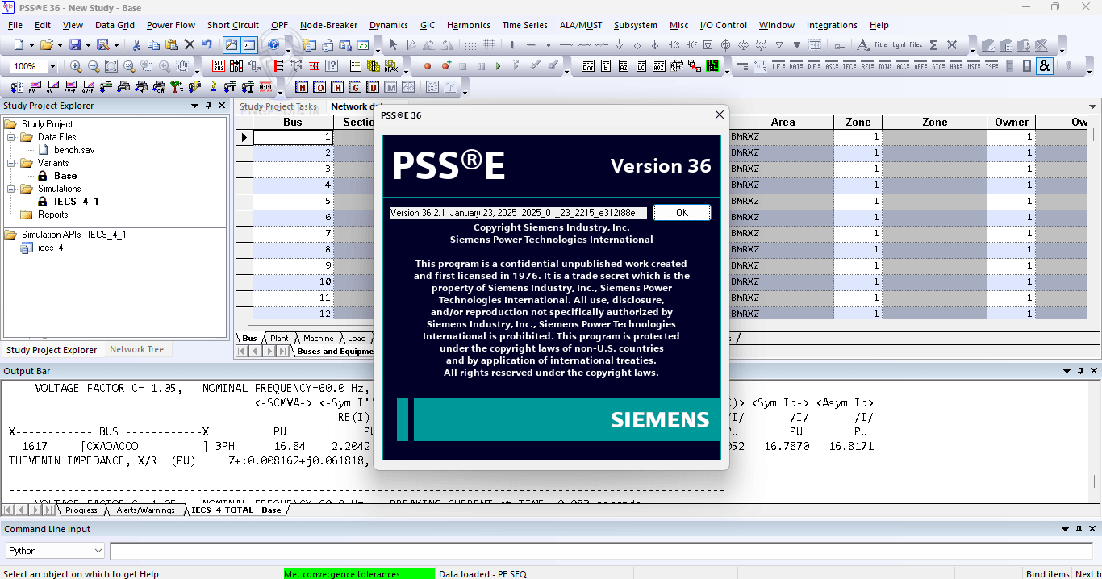Open the dropdown arrow beside New icon
This screenshot has width=1102, height=579.
[31, 45]
